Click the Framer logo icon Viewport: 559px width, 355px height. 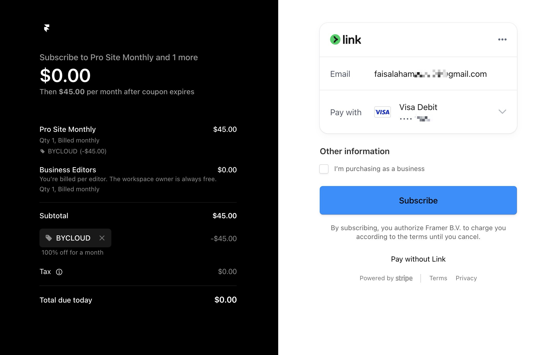click(x=47, y=28)
